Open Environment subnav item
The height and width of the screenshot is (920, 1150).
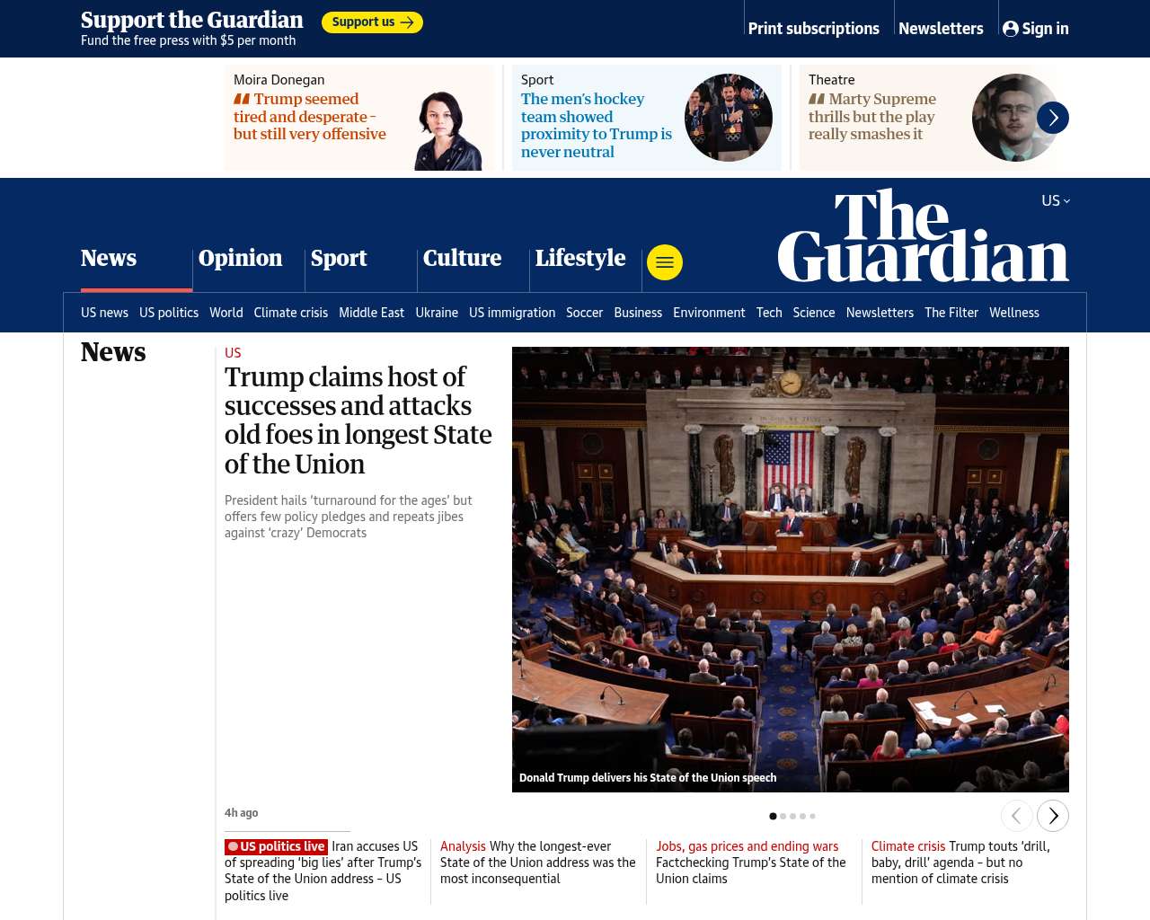click(x=709, y=313)
